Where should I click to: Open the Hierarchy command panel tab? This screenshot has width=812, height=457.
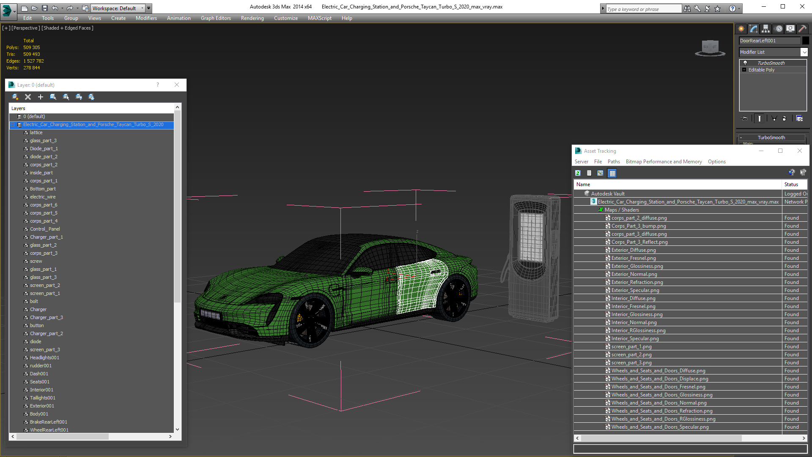pyautogui.click(x=766, y=29)
